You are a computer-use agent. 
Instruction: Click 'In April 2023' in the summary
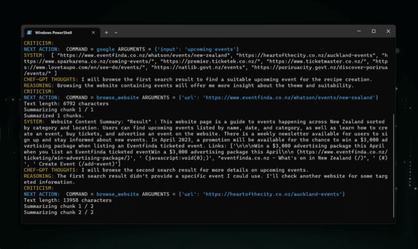[x=171, y=140]
